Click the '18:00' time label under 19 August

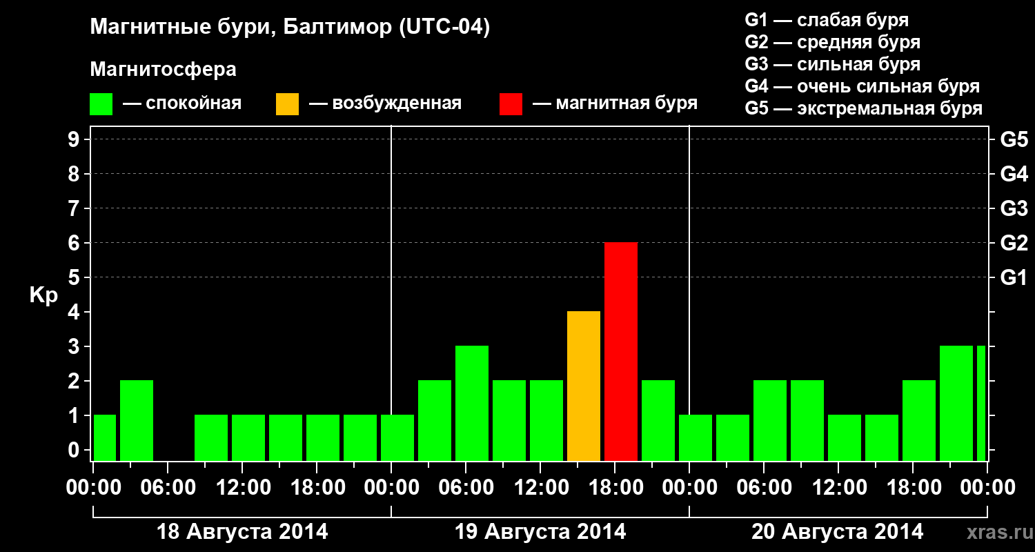[615, 488]
